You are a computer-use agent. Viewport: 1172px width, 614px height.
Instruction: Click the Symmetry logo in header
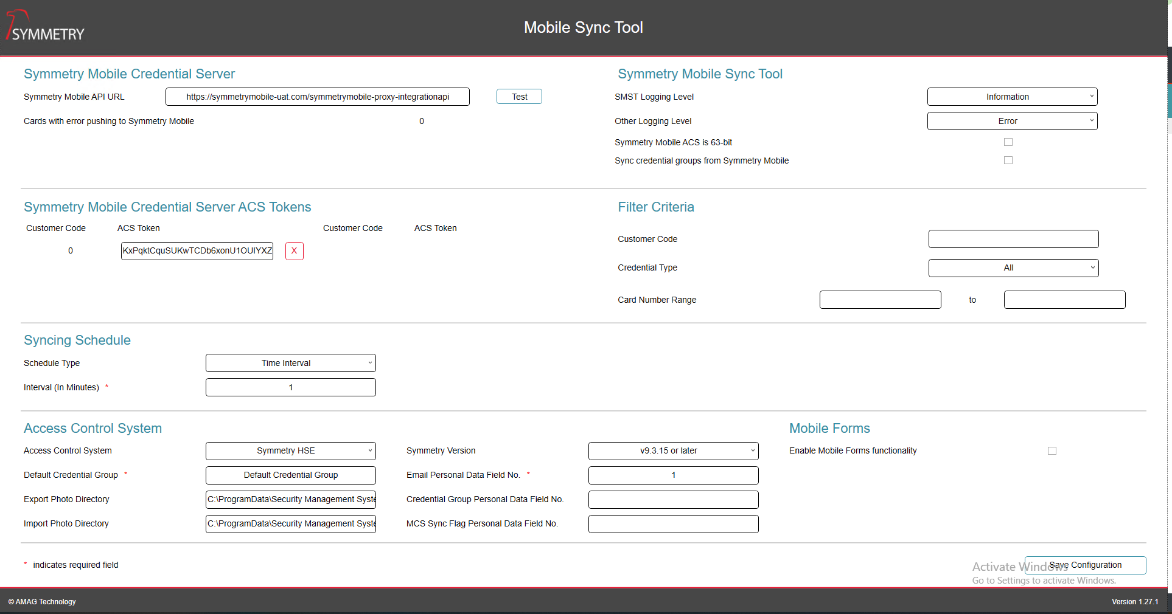46,26
